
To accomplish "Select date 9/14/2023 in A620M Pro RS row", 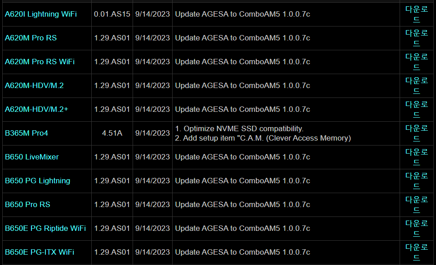I will click(153, 38).
